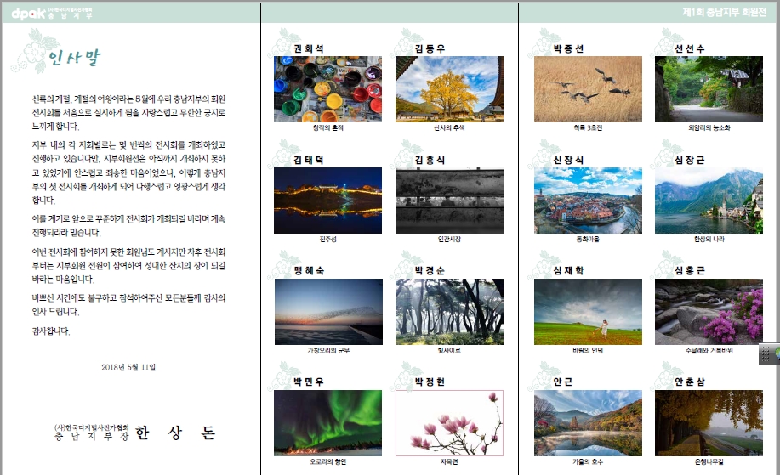Select the paint pots photo by 권희석
Viewport: 780px width, 475px height.
(x=327, y=89)
